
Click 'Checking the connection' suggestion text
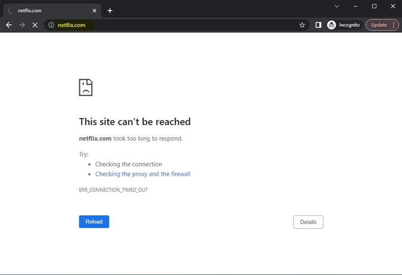tap(129, 164)
